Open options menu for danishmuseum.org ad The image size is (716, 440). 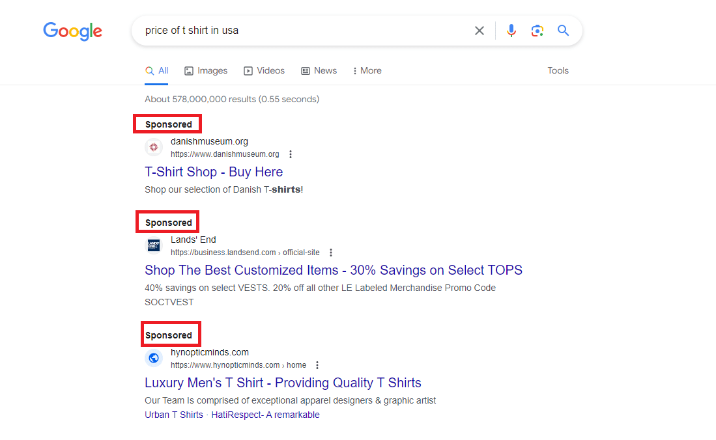click(291, 155)
